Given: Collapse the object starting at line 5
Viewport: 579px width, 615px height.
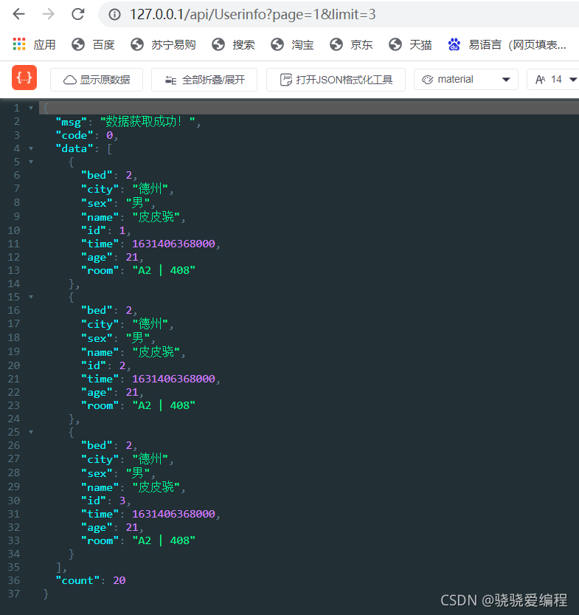Looking at the screenshot, I should click(31, 162).
